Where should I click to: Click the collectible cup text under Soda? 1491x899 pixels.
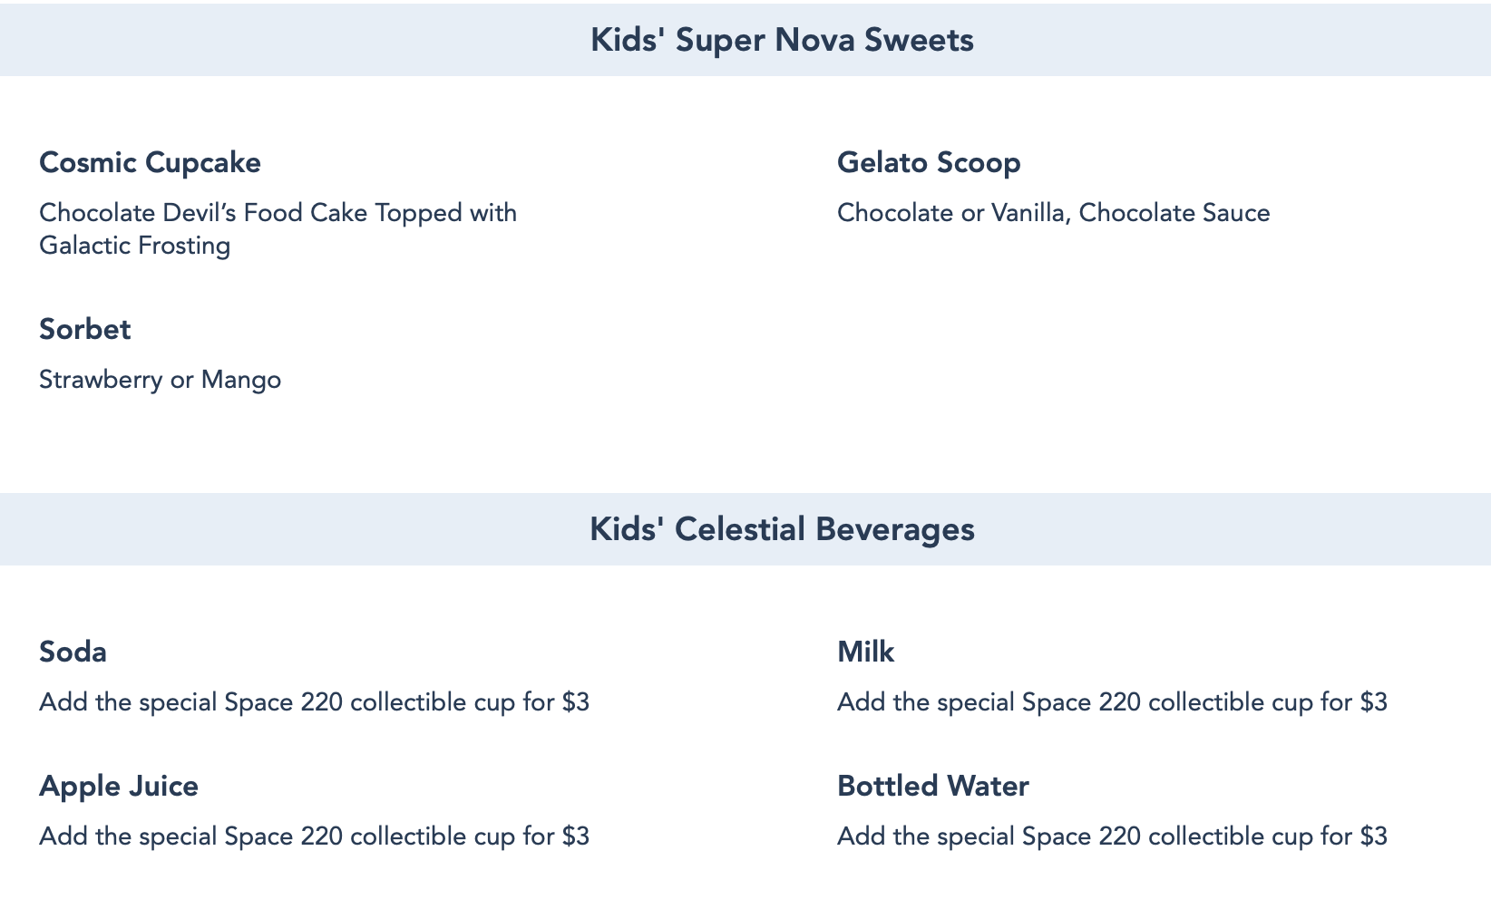coord(314,702)
